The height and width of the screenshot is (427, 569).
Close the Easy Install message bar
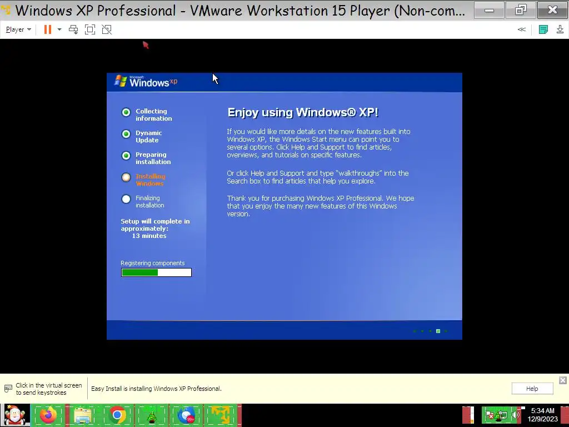[562, 380]
